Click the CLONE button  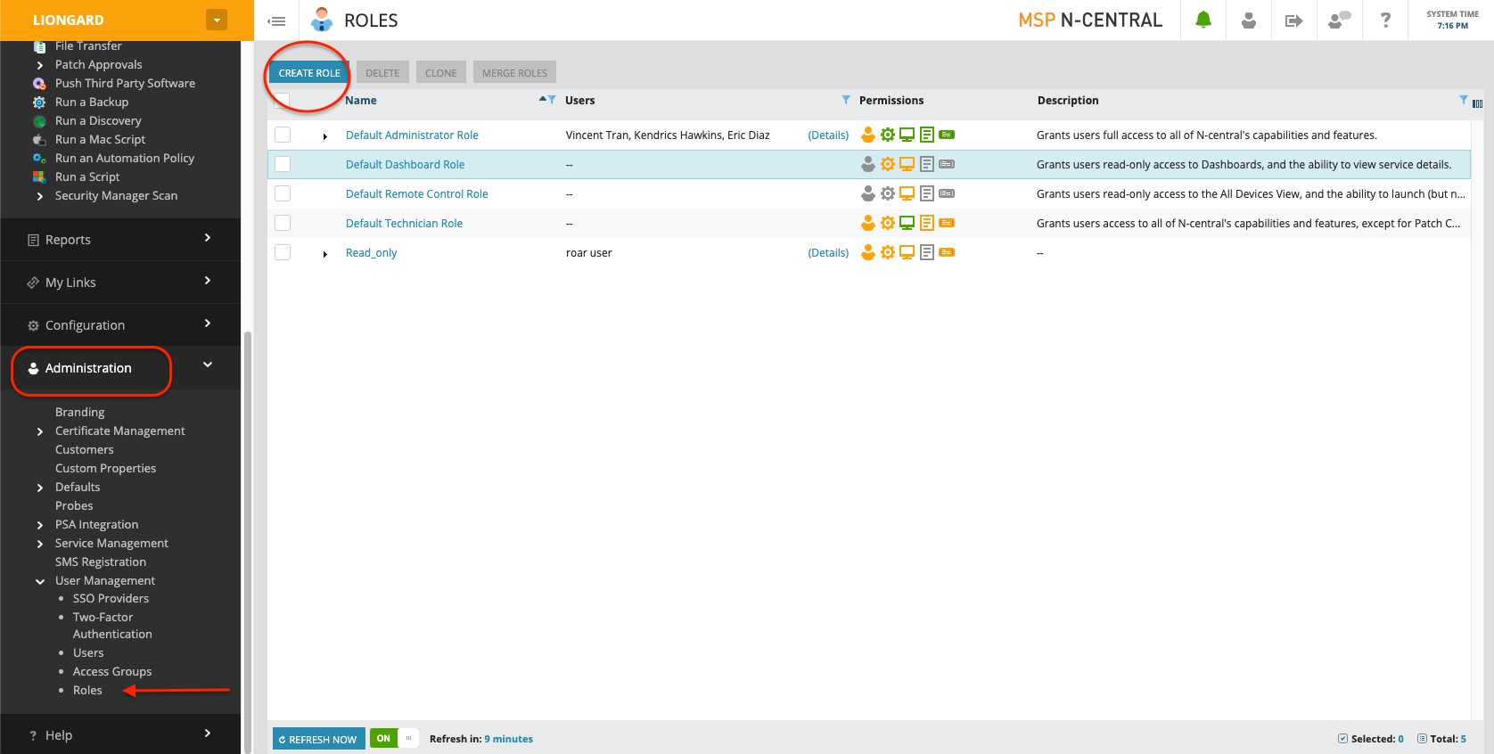point(440,73)
